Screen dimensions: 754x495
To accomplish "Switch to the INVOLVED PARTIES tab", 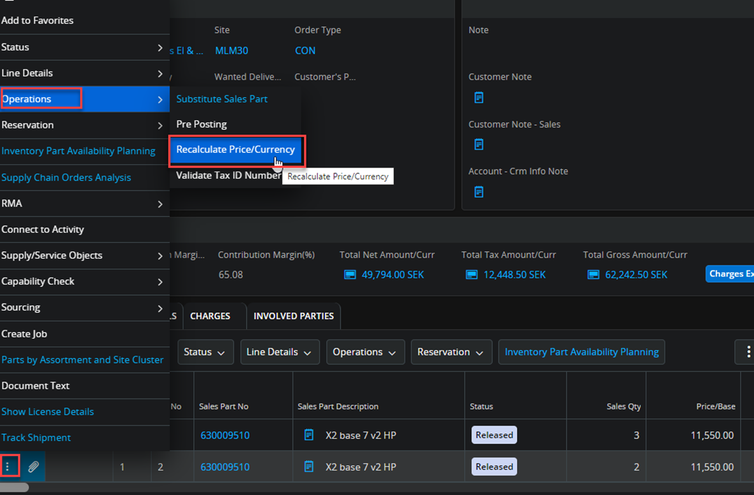I will (x=293, y=316).
